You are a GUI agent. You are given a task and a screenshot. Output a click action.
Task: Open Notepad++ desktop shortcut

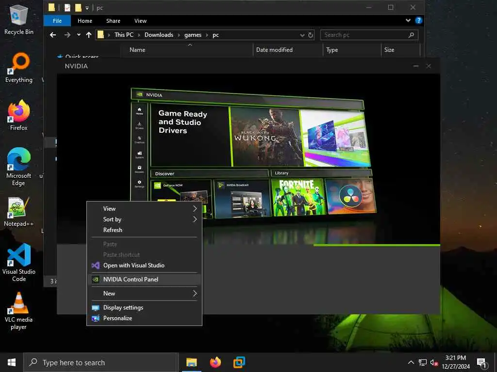(x=19, y=211)
